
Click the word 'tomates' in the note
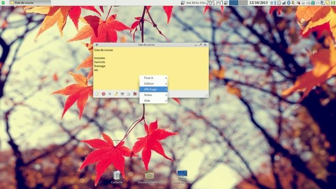tap(100, 58)
